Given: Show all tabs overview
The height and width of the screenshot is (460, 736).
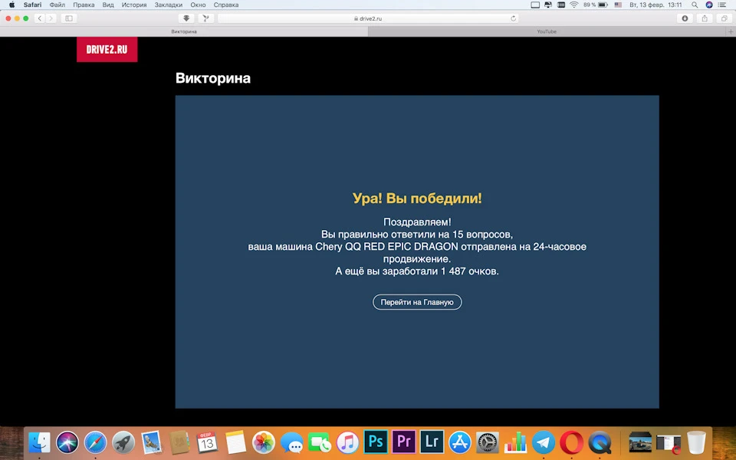Looking at the screenshot, I should 724,18.
